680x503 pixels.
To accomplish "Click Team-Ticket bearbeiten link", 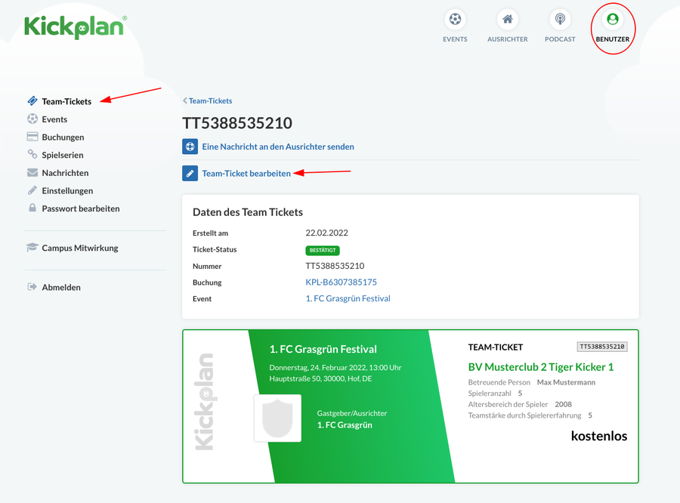I will pos(246,174).
